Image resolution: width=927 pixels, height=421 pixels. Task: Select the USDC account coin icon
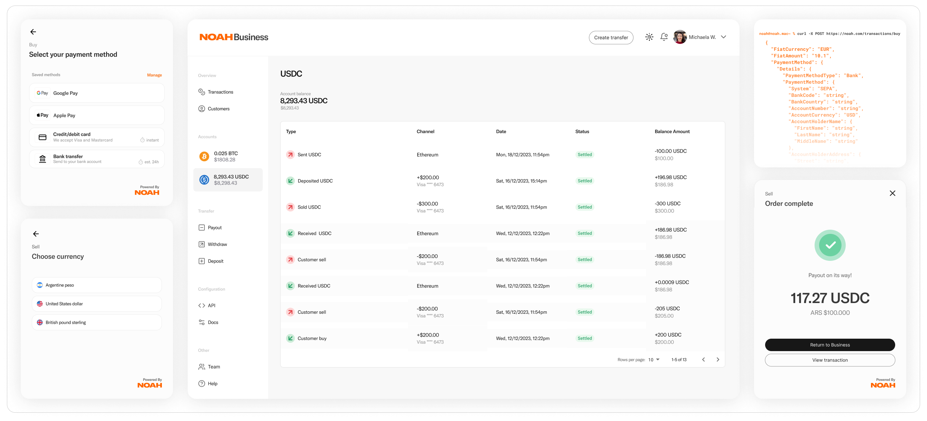[204, 180]
